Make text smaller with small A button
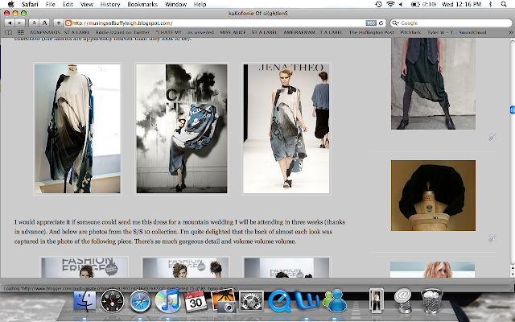Image resolution: width=515 pixels, height=322 pixels. tap(34, 23)
